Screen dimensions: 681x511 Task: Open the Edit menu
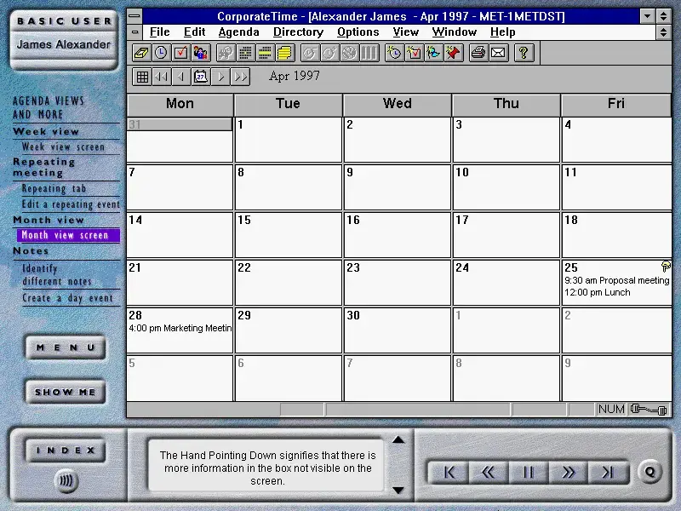pyautogui.click(x=194, y=32)
